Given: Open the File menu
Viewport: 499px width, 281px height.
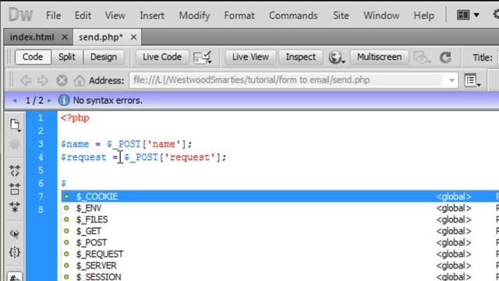Looking at the screenshot, I should [x=53, y=16].
